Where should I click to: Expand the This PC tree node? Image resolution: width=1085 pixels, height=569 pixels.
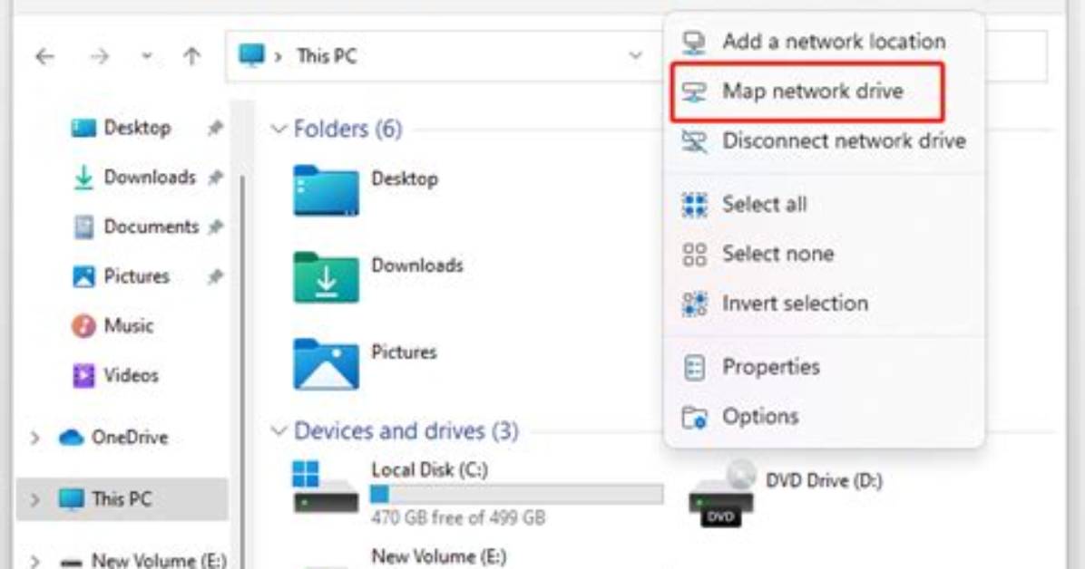[34, 499]
